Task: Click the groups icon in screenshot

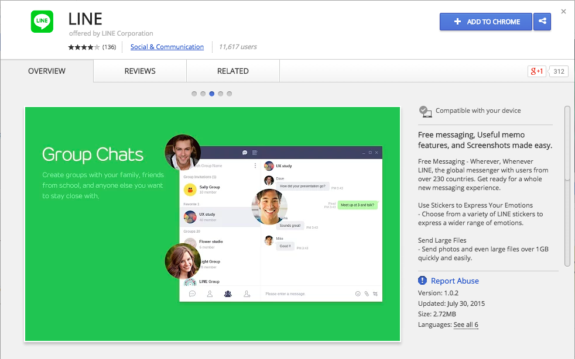Action: coord(228,294)
